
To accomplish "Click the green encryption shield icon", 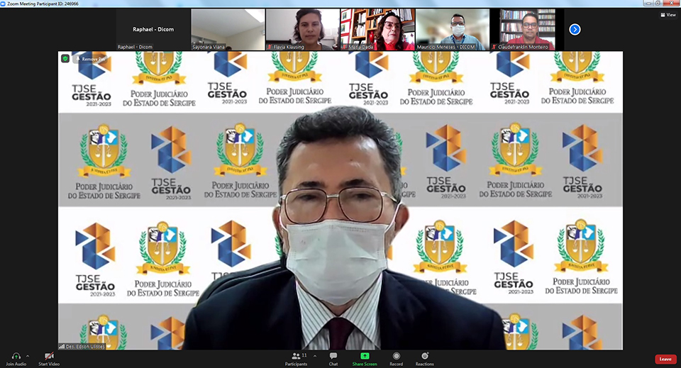I will pyautogui.click(x=65, y=59).
